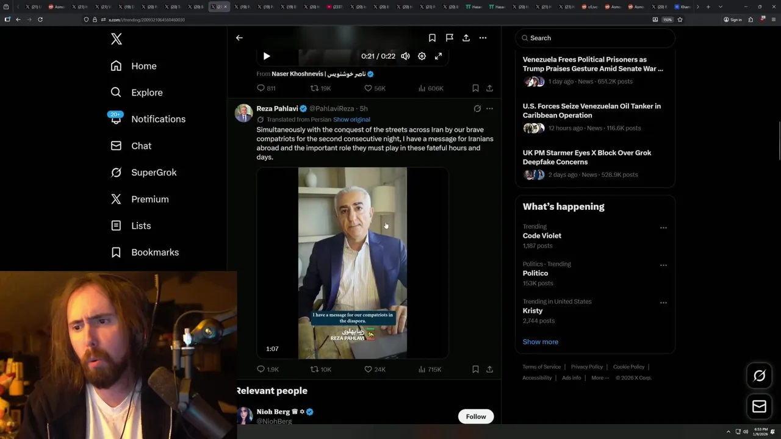781x439 pixels.
Task: Open more options in post header
Action: tap(483, 38)
